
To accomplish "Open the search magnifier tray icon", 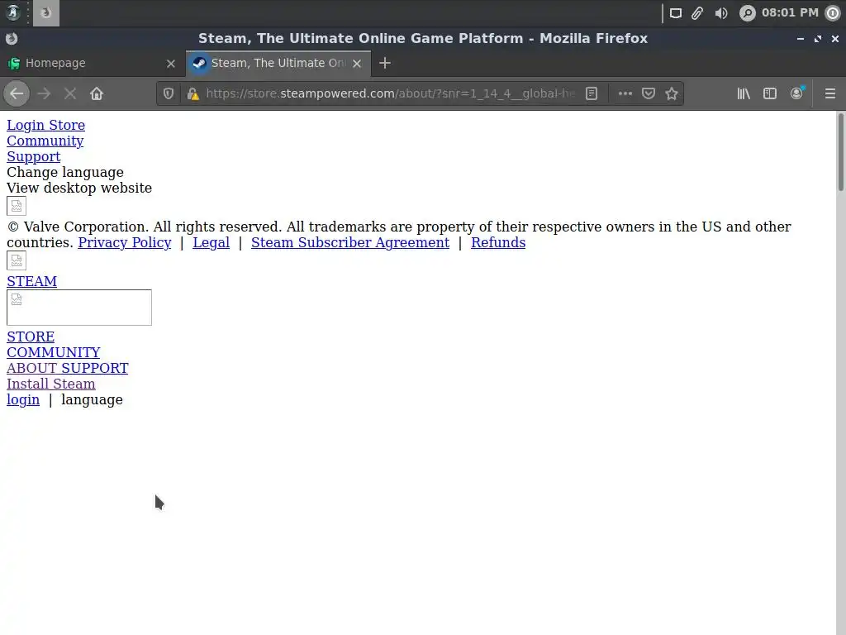I will (747, 13).
